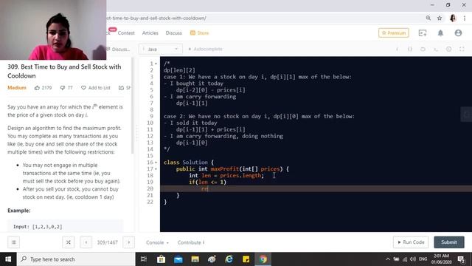Like the problem with thumbs up 2179
The image size is (472, 266).
coord(43,88)
